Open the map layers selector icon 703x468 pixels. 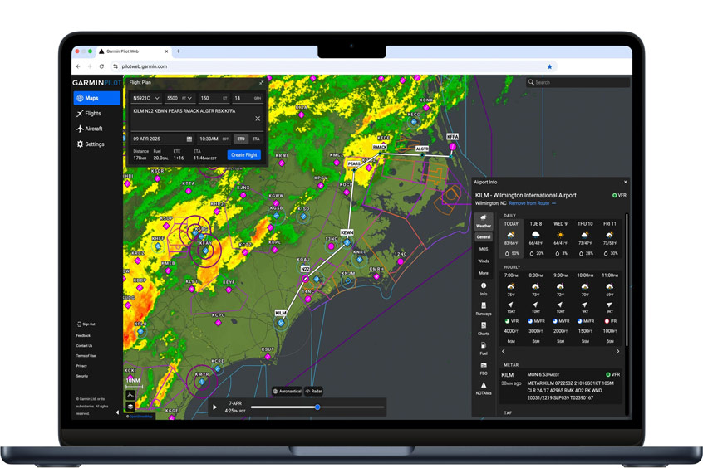pos(130,407)
